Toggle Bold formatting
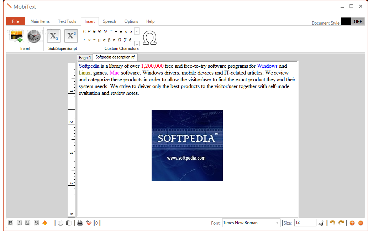368x231 pixels. [x=11, y=223]
